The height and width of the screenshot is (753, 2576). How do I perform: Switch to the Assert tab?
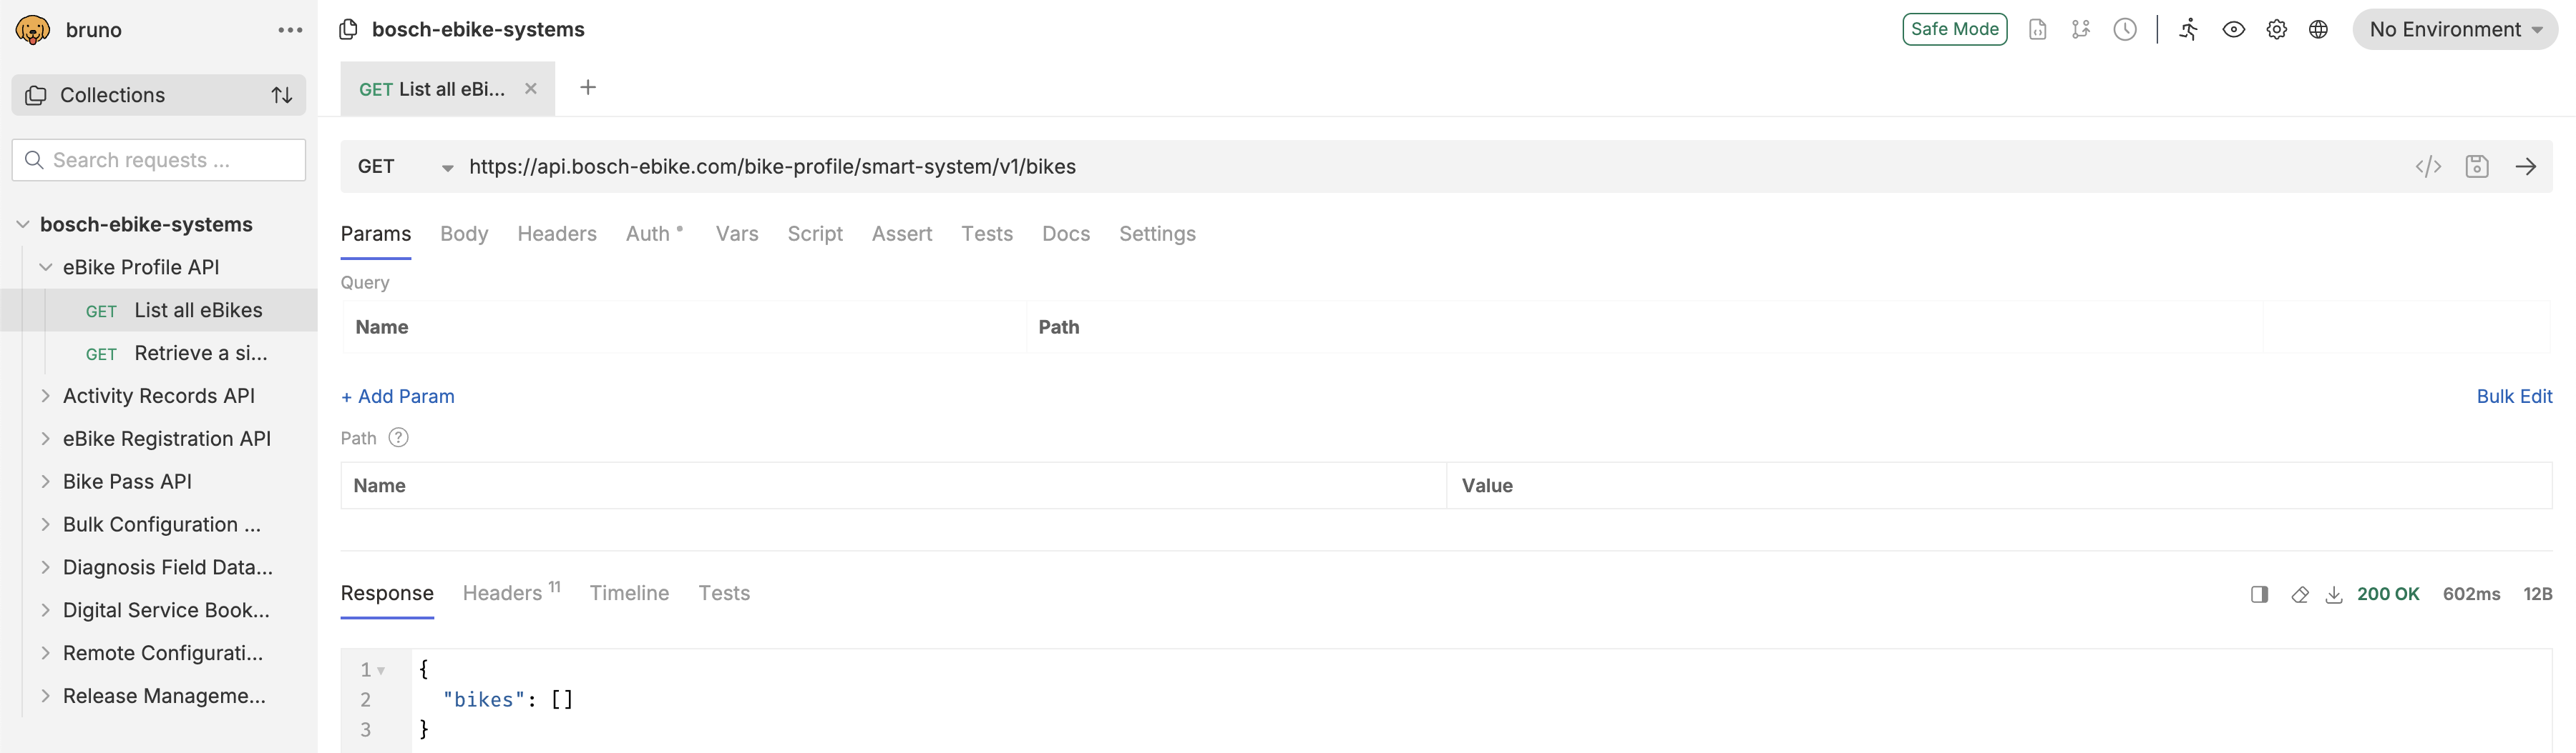902,234
